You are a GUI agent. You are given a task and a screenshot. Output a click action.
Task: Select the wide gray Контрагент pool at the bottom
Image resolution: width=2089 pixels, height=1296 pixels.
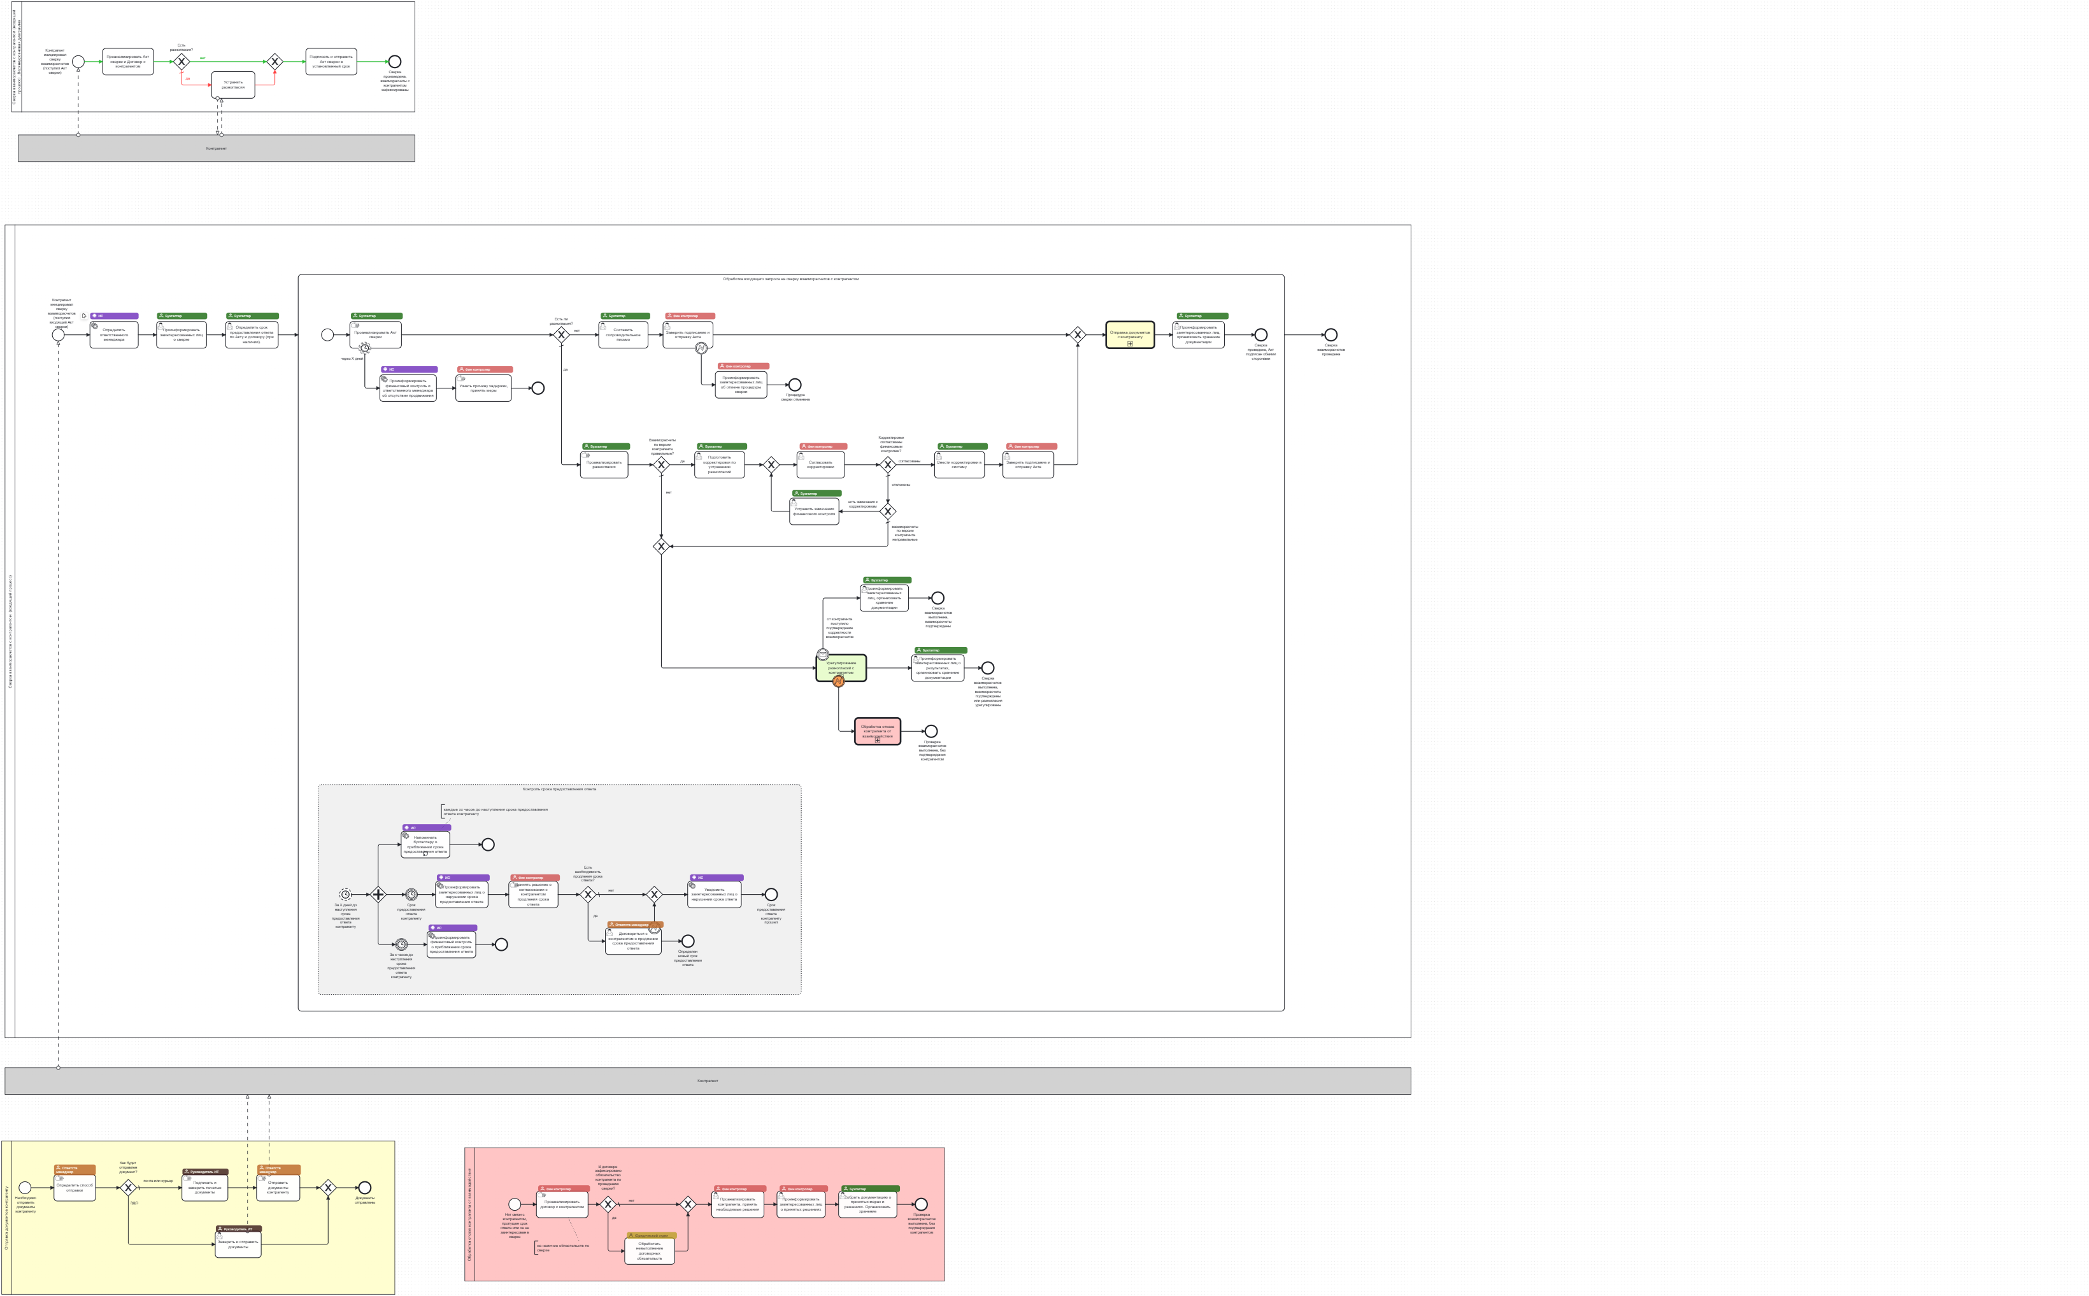[707, 1081]
